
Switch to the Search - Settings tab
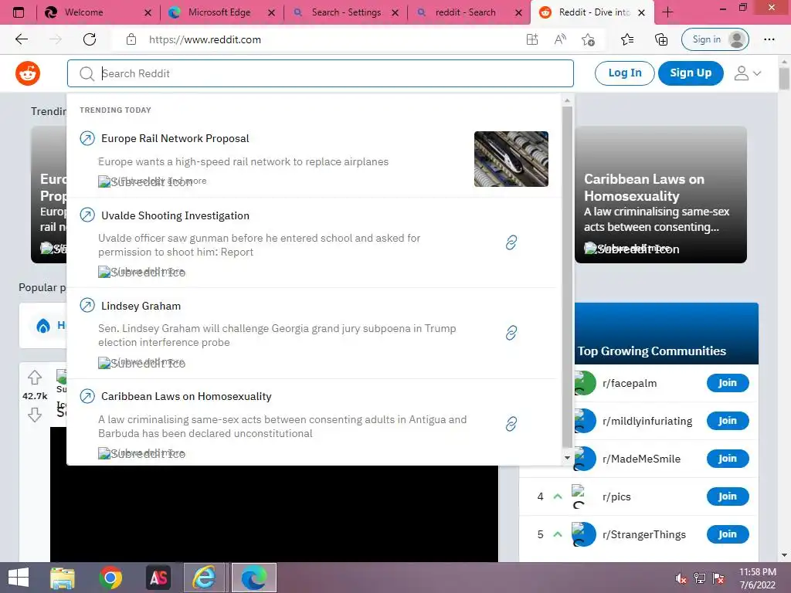click(x=346, y=12)
